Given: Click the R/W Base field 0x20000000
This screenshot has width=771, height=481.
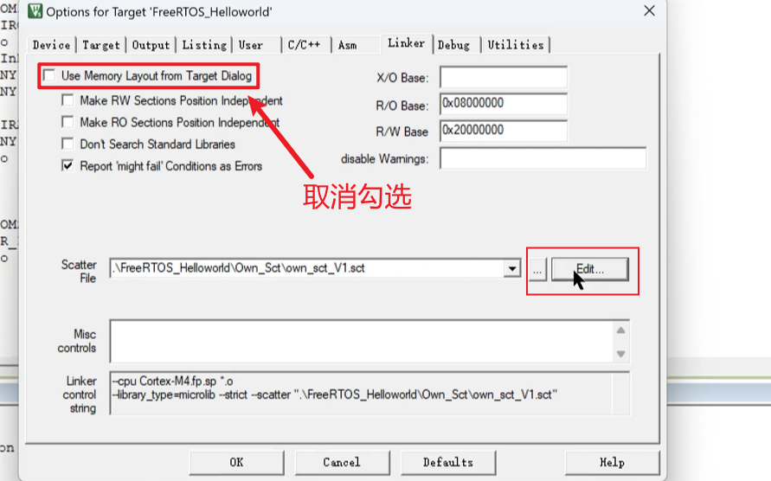Looking at the screenshot, I should click(x=504, y=131).
